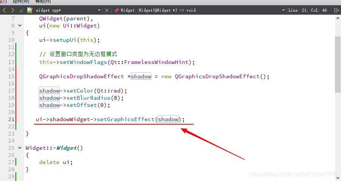The width and height of the screenshot is (341, 181).
Task: Split the editor view
Action: click(336, 10)
